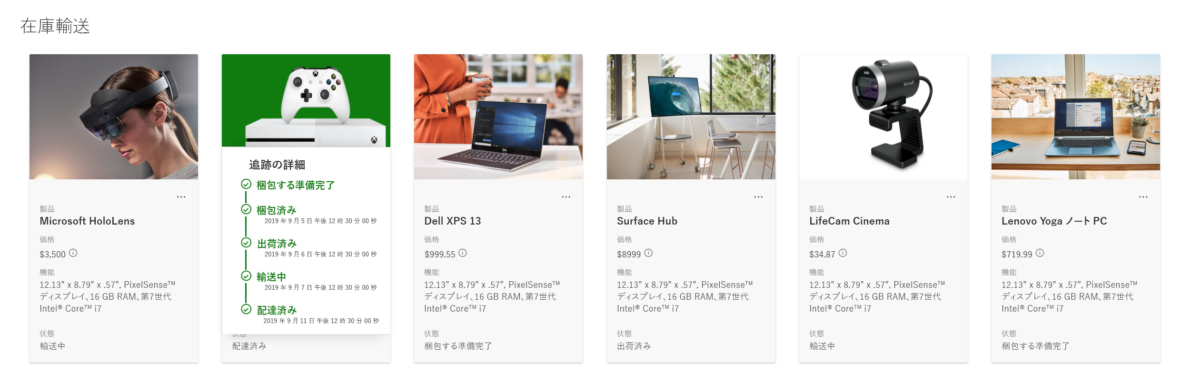The image size is (1181, 373).
Task: Open the Xbox controller product image
Action: (306, 100)
